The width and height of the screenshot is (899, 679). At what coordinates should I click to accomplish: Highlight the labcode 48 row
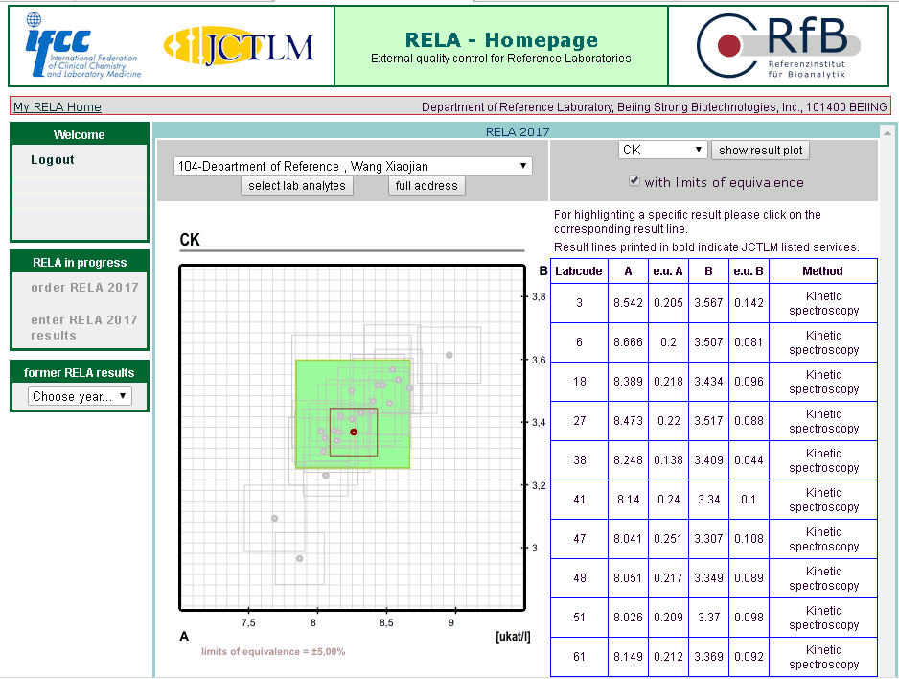pos(714,578)
